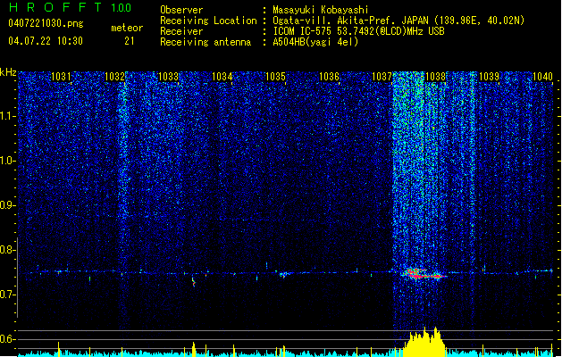Click the HROFFT 1.0.0 title text
This screenshot has width=562, height=357.
point(70,7)
